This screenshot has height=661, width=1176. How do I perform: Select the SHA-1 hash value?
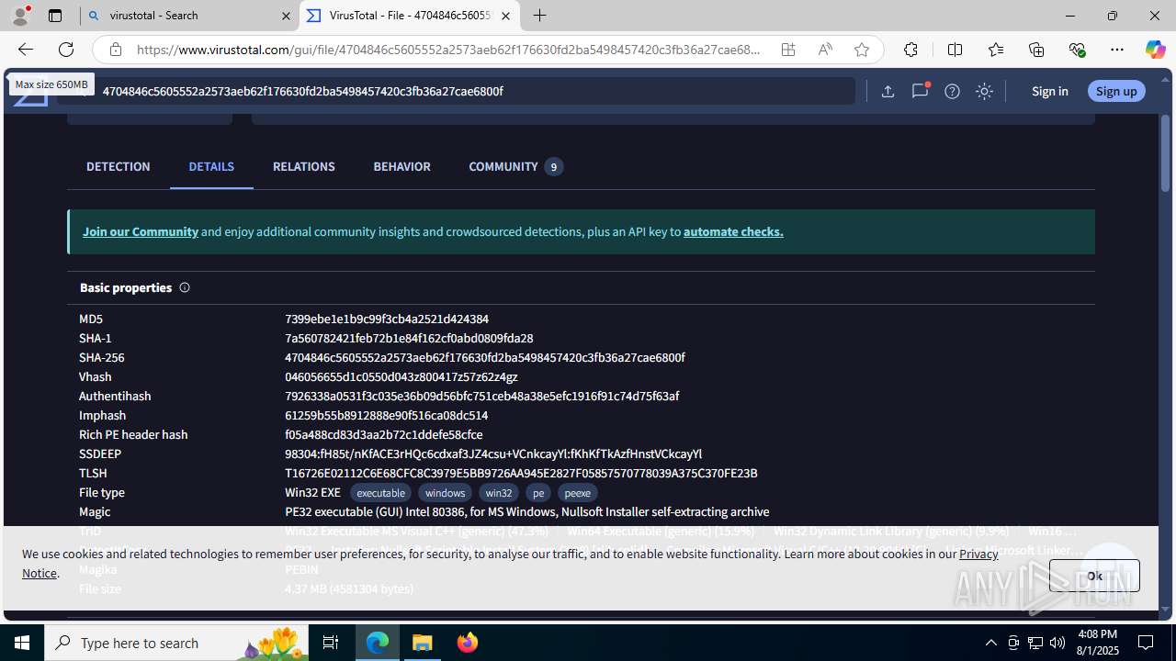click(409, 338)
